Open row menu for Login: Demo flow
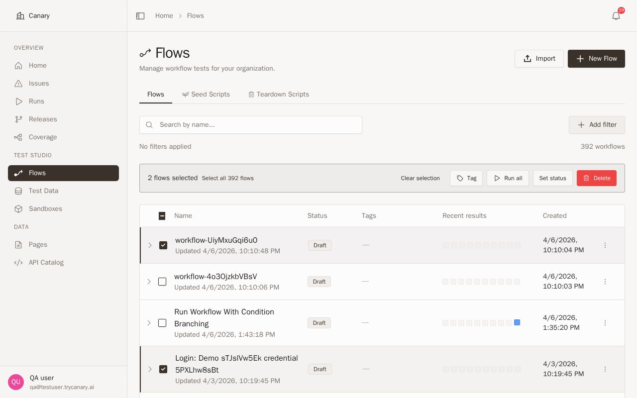The height and width of the screenshot is (398, 637). (605, 369)
